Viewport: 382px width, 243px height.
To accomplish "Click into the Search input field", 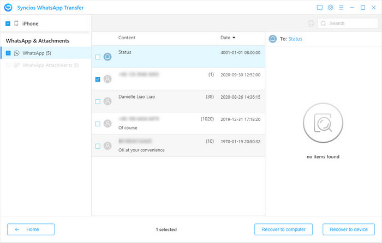I will (348, 23).
